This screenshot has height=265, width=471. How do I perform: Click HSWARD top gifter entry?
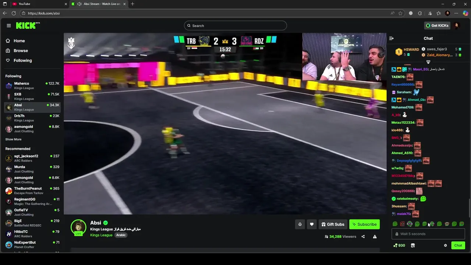(x=407, y=52)
